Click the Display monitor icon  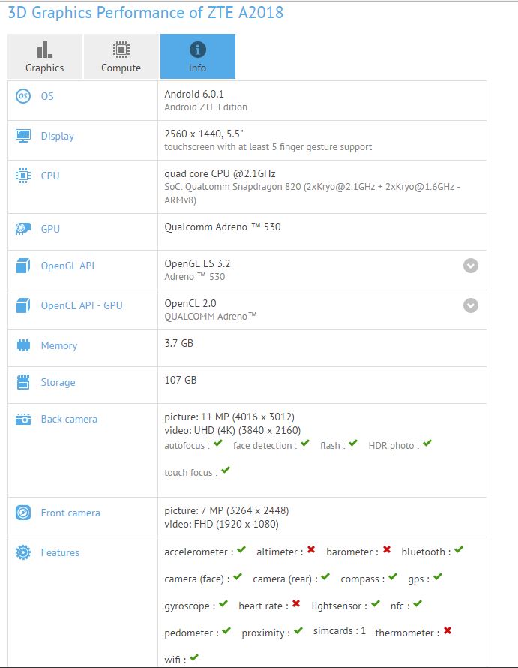point(23,136)
